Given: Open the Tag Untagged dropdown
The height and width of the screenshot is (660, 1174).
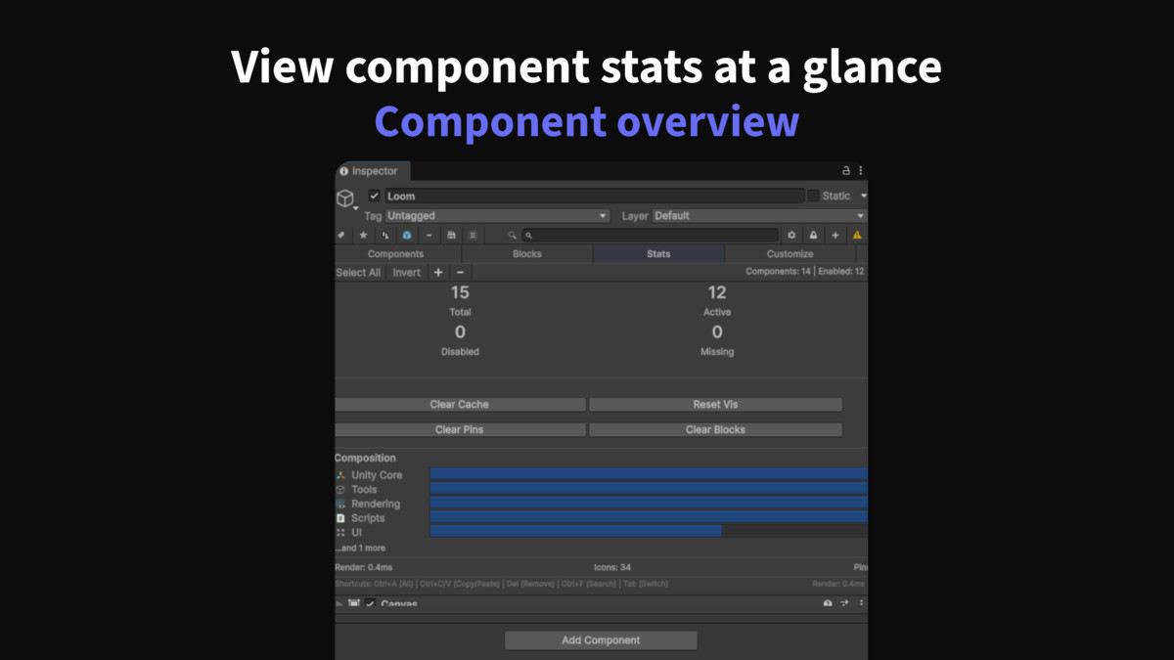Looking at the screenshot, I should click(x=499, y=215).
